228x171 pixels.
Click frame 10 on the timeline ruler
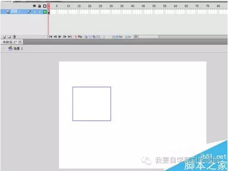[x=68, y=6]
